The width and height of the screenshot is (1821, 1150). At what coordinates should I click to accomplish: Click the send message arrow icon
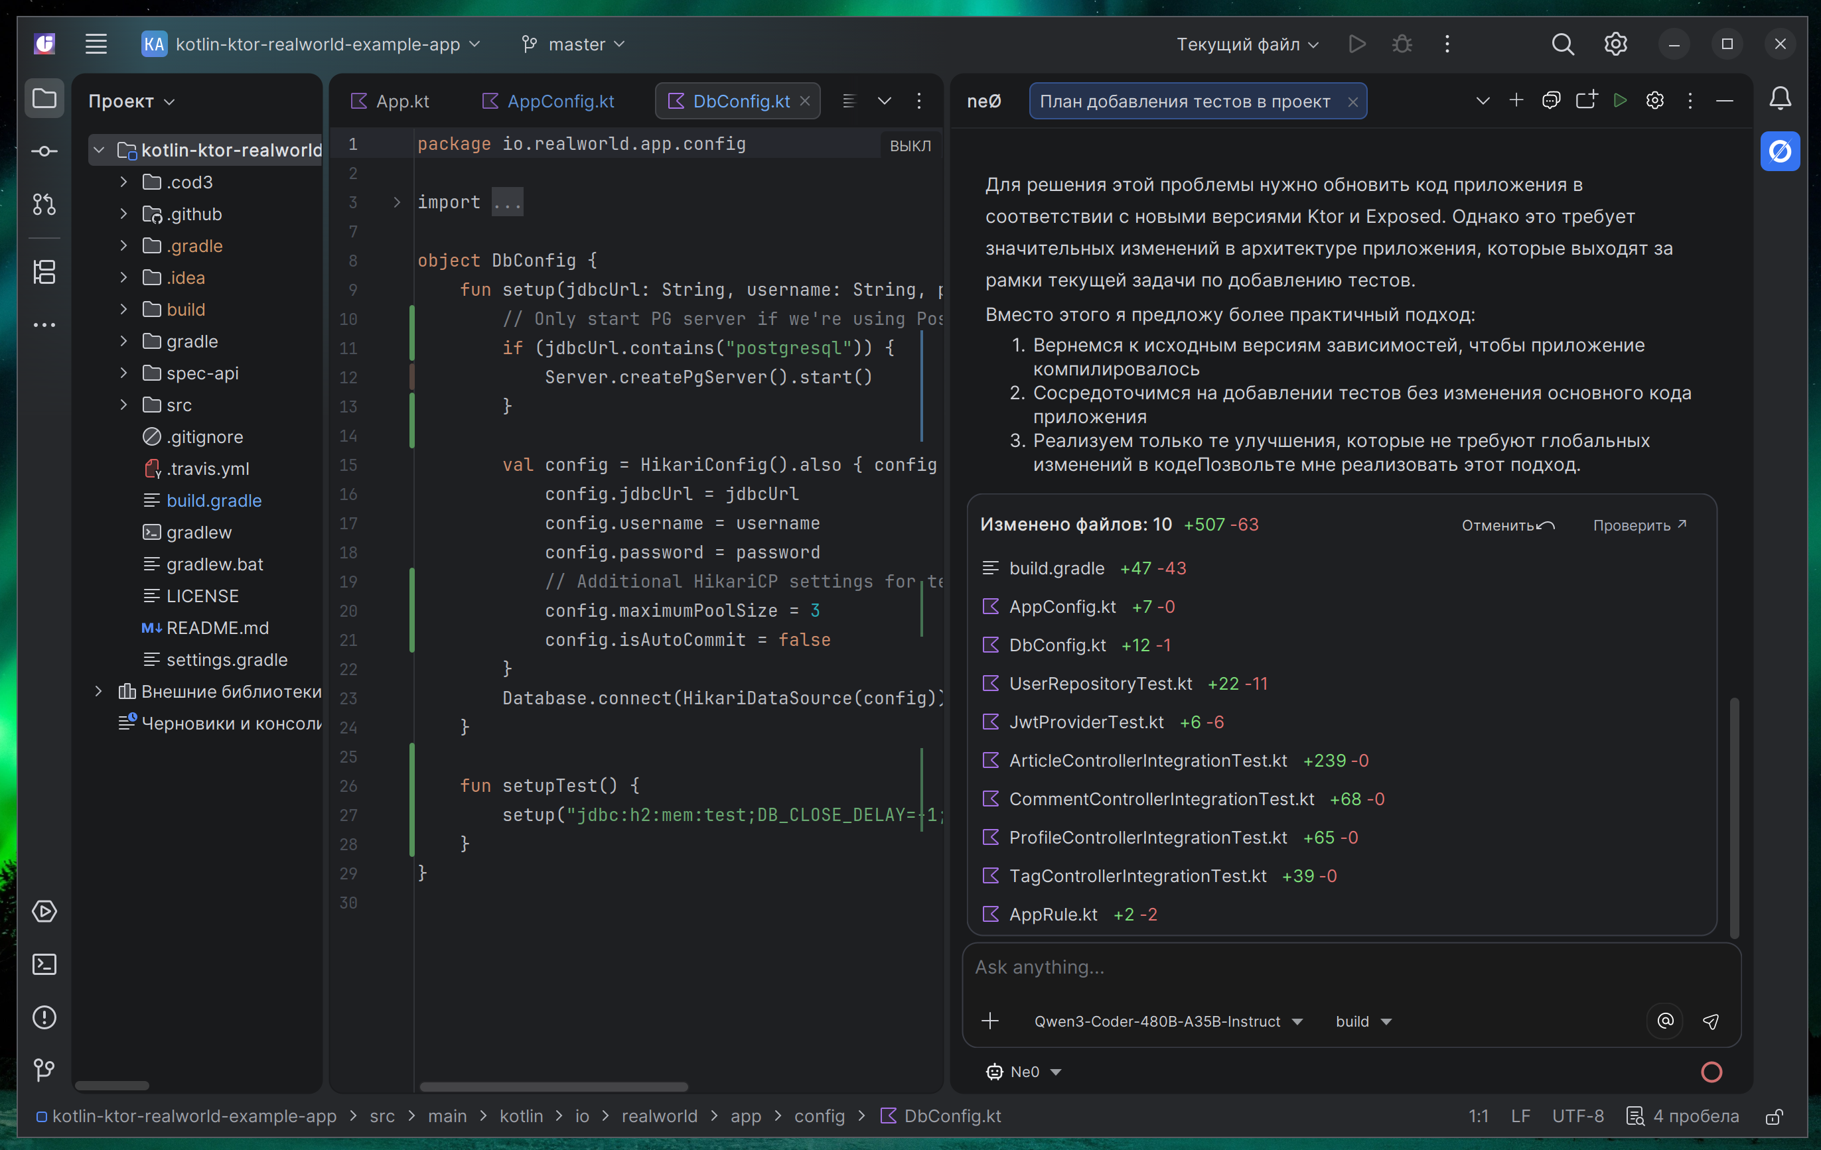(1711, 1021)
